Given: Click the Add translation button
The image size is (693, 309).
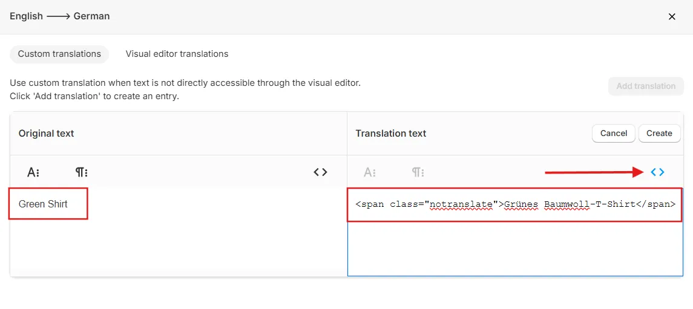Looking at the screenshot, I should (646, 86).
